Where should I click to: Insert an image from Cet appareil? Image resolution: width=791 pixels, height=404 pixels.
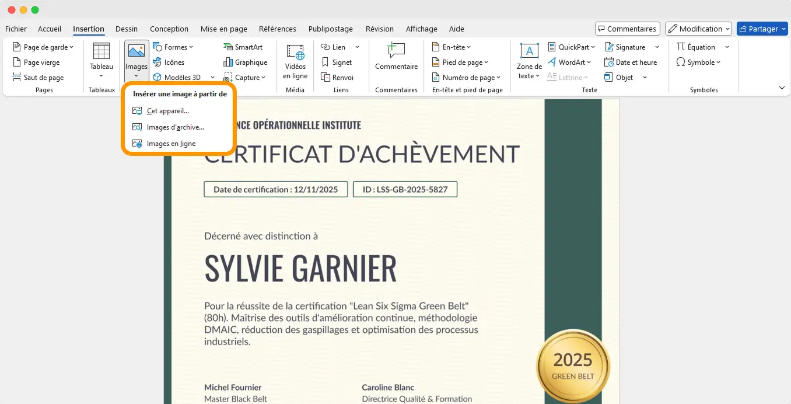160,111
